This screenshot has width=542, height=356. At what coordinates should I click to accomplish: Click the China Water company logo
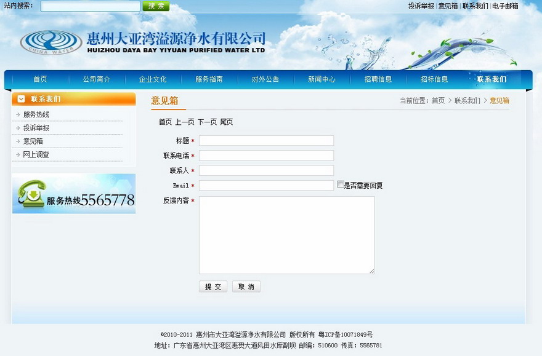tap(51, 42)
